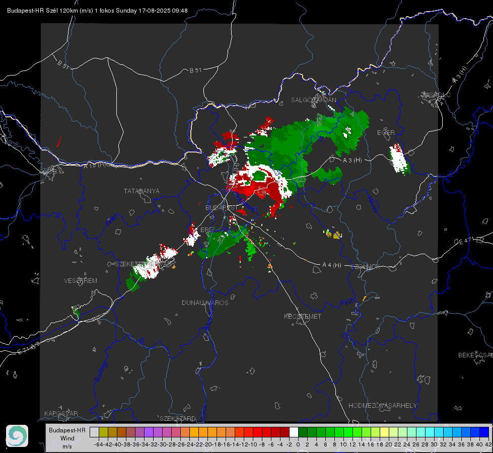Click the A 4 (H) road label

(332, 265)
